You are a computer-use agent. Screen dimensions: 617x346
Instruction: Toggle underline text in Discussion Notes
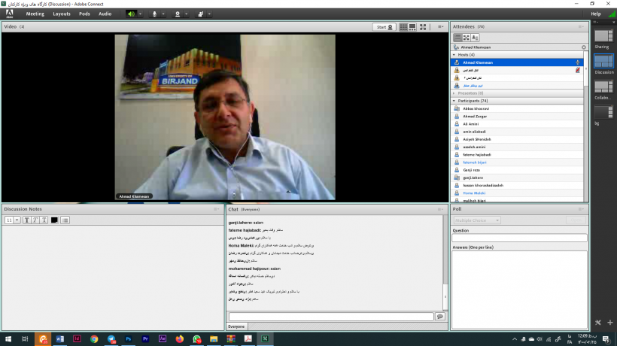[x=44, y=220]
